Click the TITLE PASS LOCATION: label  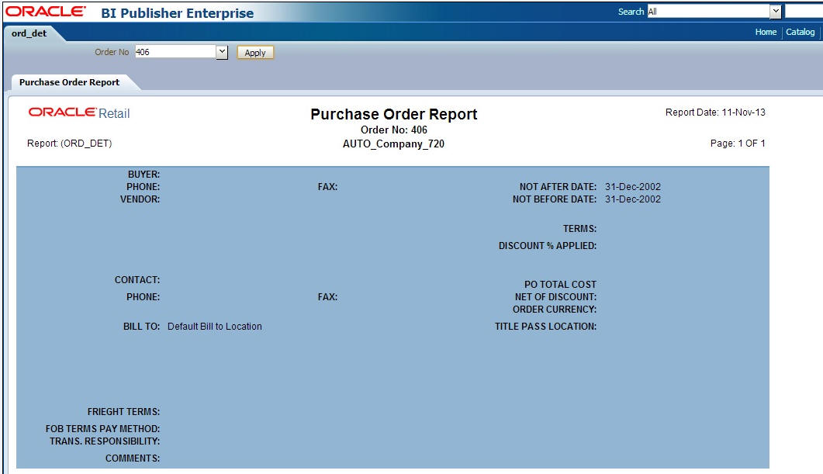tap(545, 327)
